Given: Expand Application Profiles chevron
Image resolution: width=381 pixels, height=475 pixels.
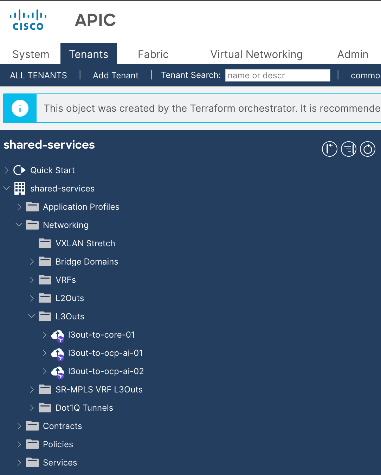Looking at the screenshot, I should click(19, 207).
